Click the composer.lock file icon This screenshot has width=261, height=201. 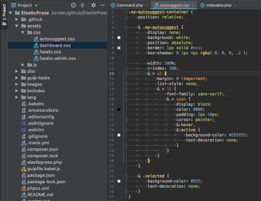tap(24, 156)
